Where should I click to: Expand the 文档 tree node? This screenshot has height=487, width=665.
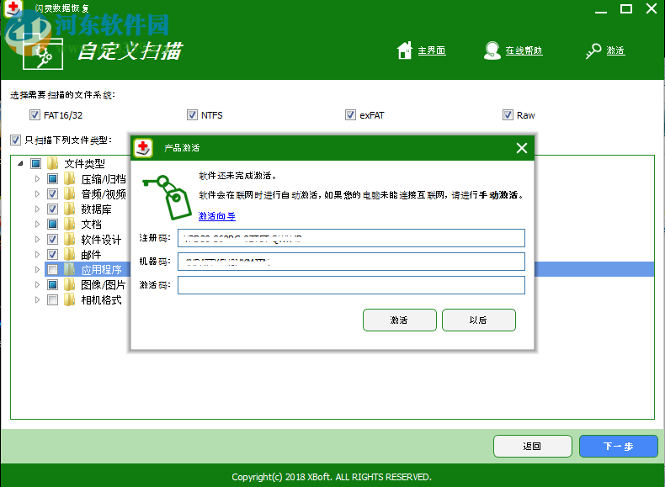pos(37,224)
